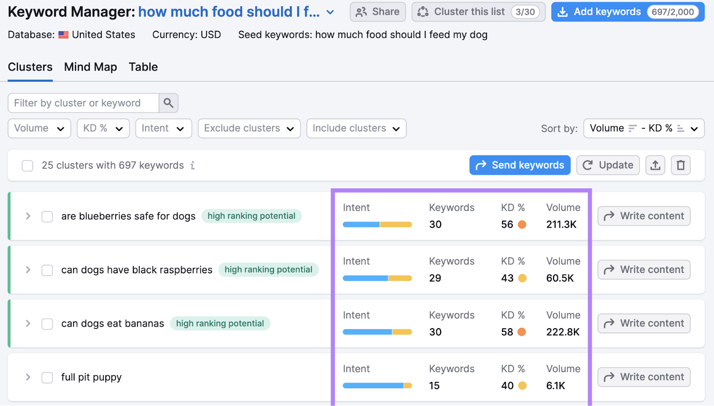Screen dimensions: 714x406
Task: Check the are blueberries safe for dogs cluster
Action: pos(47,217)
